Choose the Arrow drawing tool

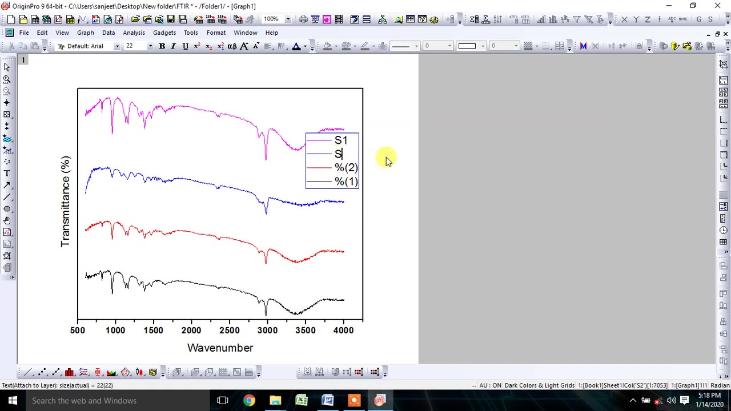pos(7,185)
